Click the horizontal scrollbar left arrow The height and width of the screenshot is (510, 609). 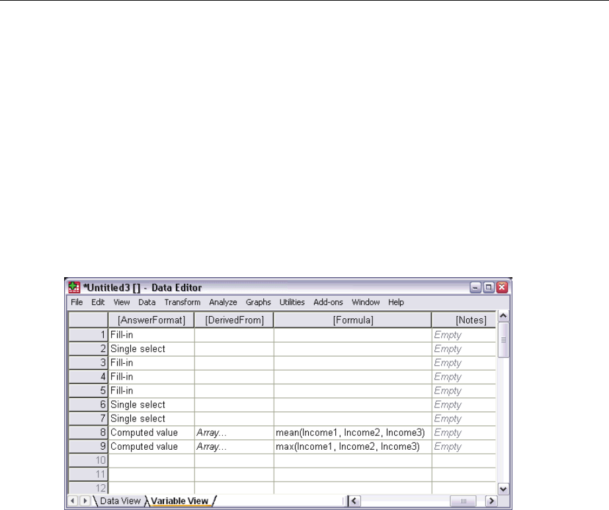354,501
